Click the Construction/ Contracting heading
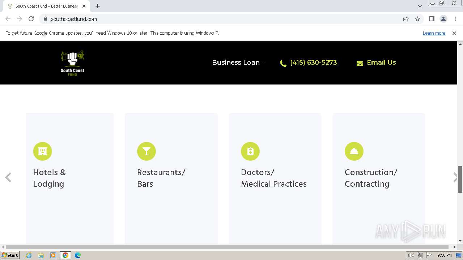The width and height of the screenshot is (463, 260). 371,178
